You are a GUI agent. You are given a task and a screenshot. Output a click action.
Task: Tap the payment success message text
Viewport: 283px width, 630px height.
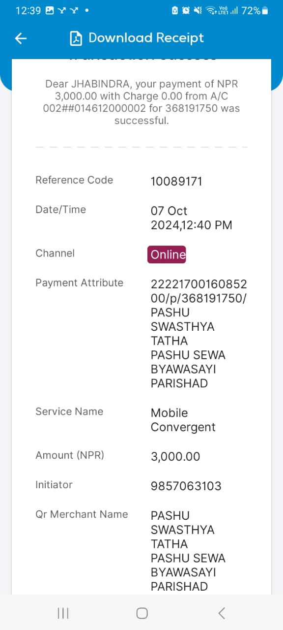coord(141,102)
